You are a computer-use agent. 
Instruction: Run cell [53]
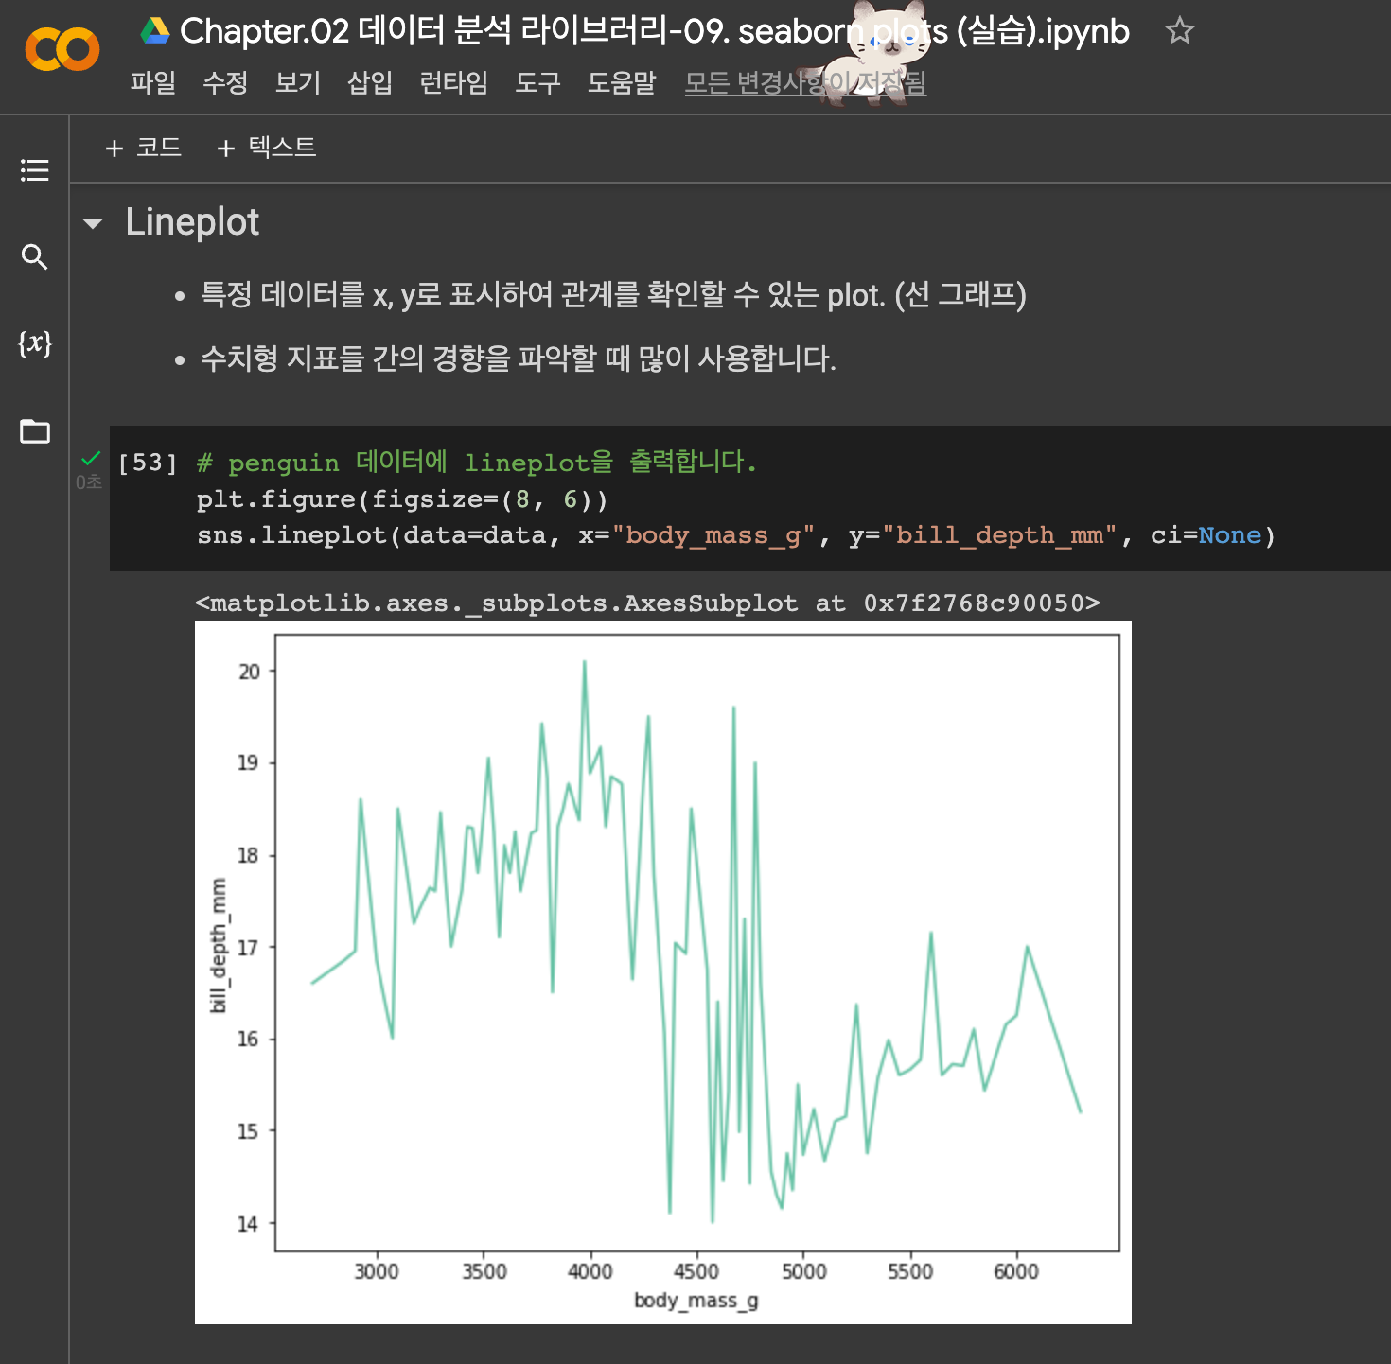click(x=148, y=463)
